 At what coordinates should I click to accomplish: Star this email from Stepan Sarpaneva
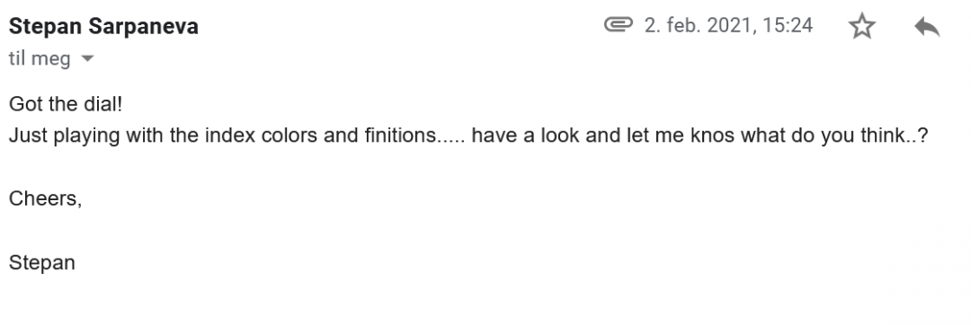coord(861,27)
